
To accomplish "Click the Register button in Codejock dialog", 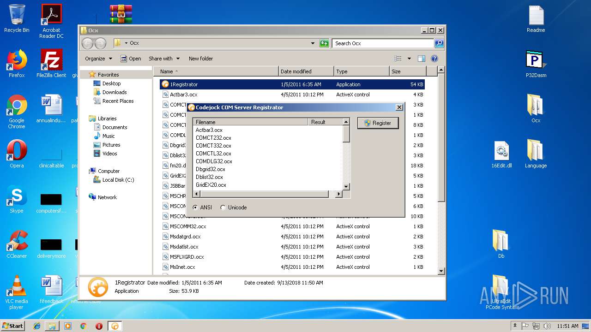I will [378, 123].
